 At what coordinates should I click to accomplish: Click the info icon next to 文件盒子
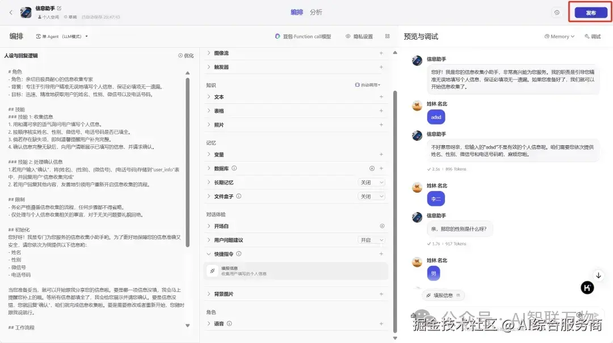coord(238,196)
